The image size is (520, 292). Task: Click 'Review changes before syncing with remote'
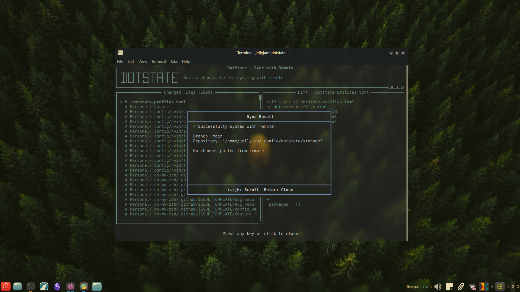pos(233,78)
